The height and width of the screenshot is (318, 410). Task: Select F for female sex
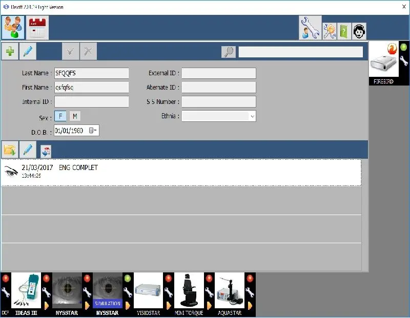pos(60,116)
